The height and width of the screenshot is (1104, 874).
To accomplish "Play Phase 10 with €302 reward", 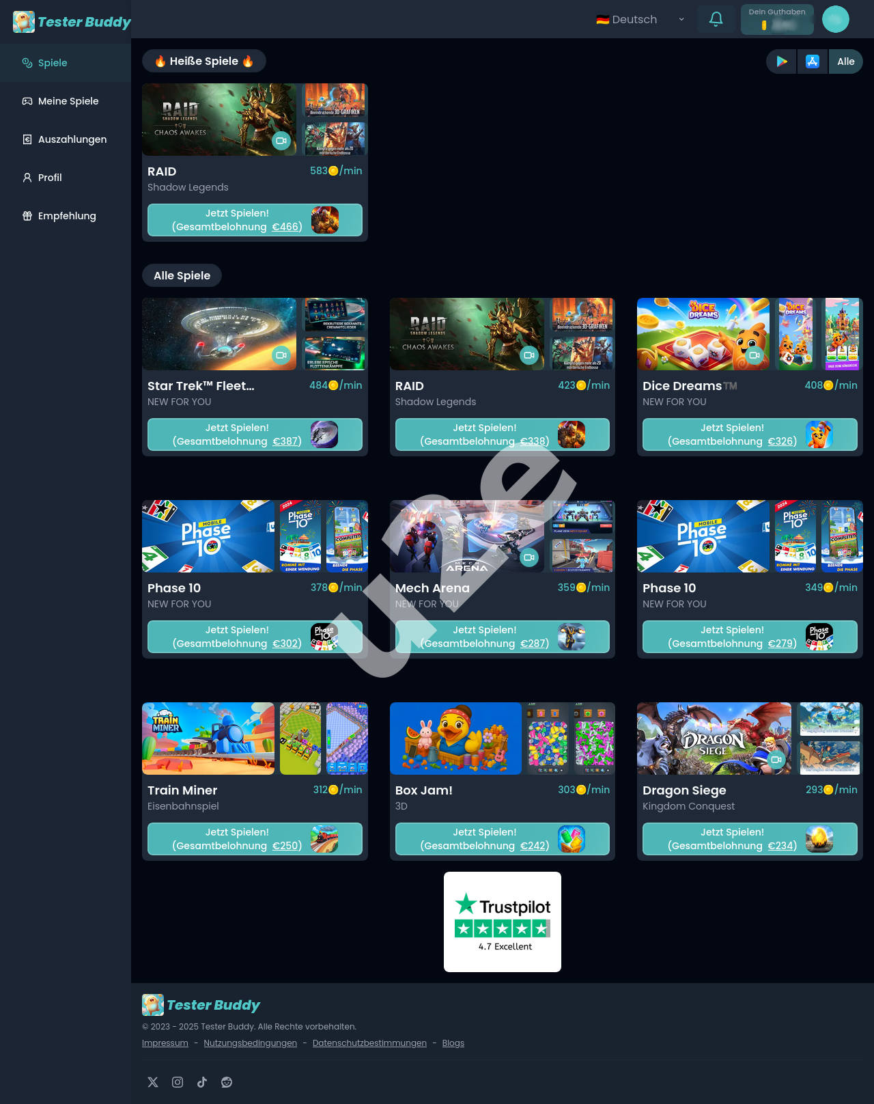I will coord(255,637).
